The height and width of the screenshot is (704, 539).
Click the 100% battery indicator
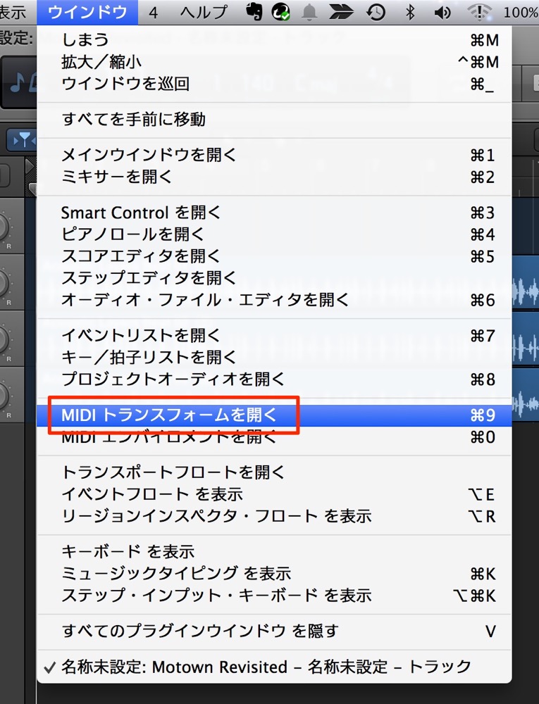coord(521,12)
